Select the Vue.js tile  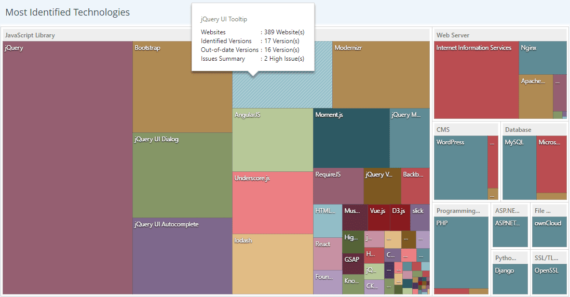pos(378,218)
